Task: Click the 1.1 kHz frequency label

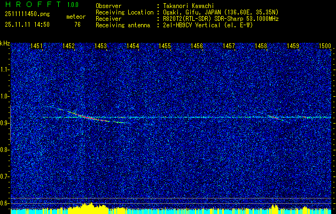Action: (5, 70)
